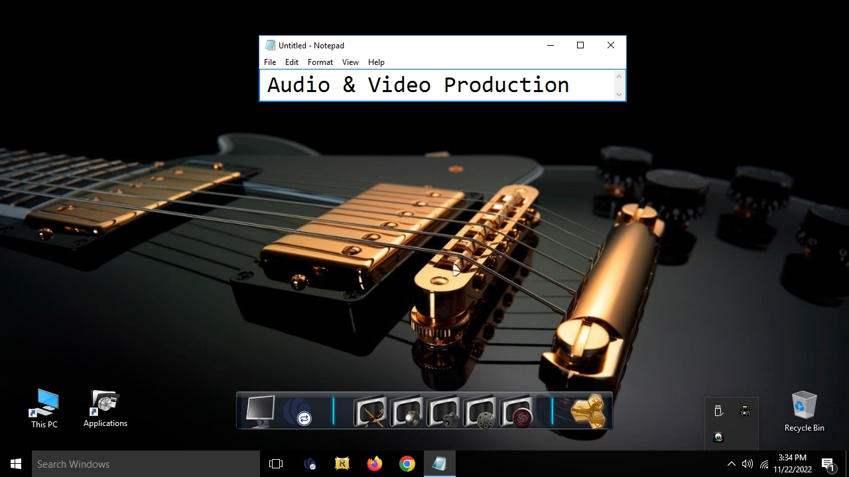Open the Windows Start menu
The width and height of the screenshot is (849, 477).
point(16,464)
